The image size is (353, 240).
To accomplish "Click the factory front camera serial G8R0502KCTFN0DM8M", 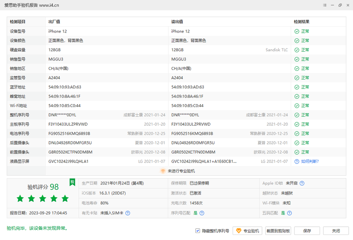I will point(70,152).
